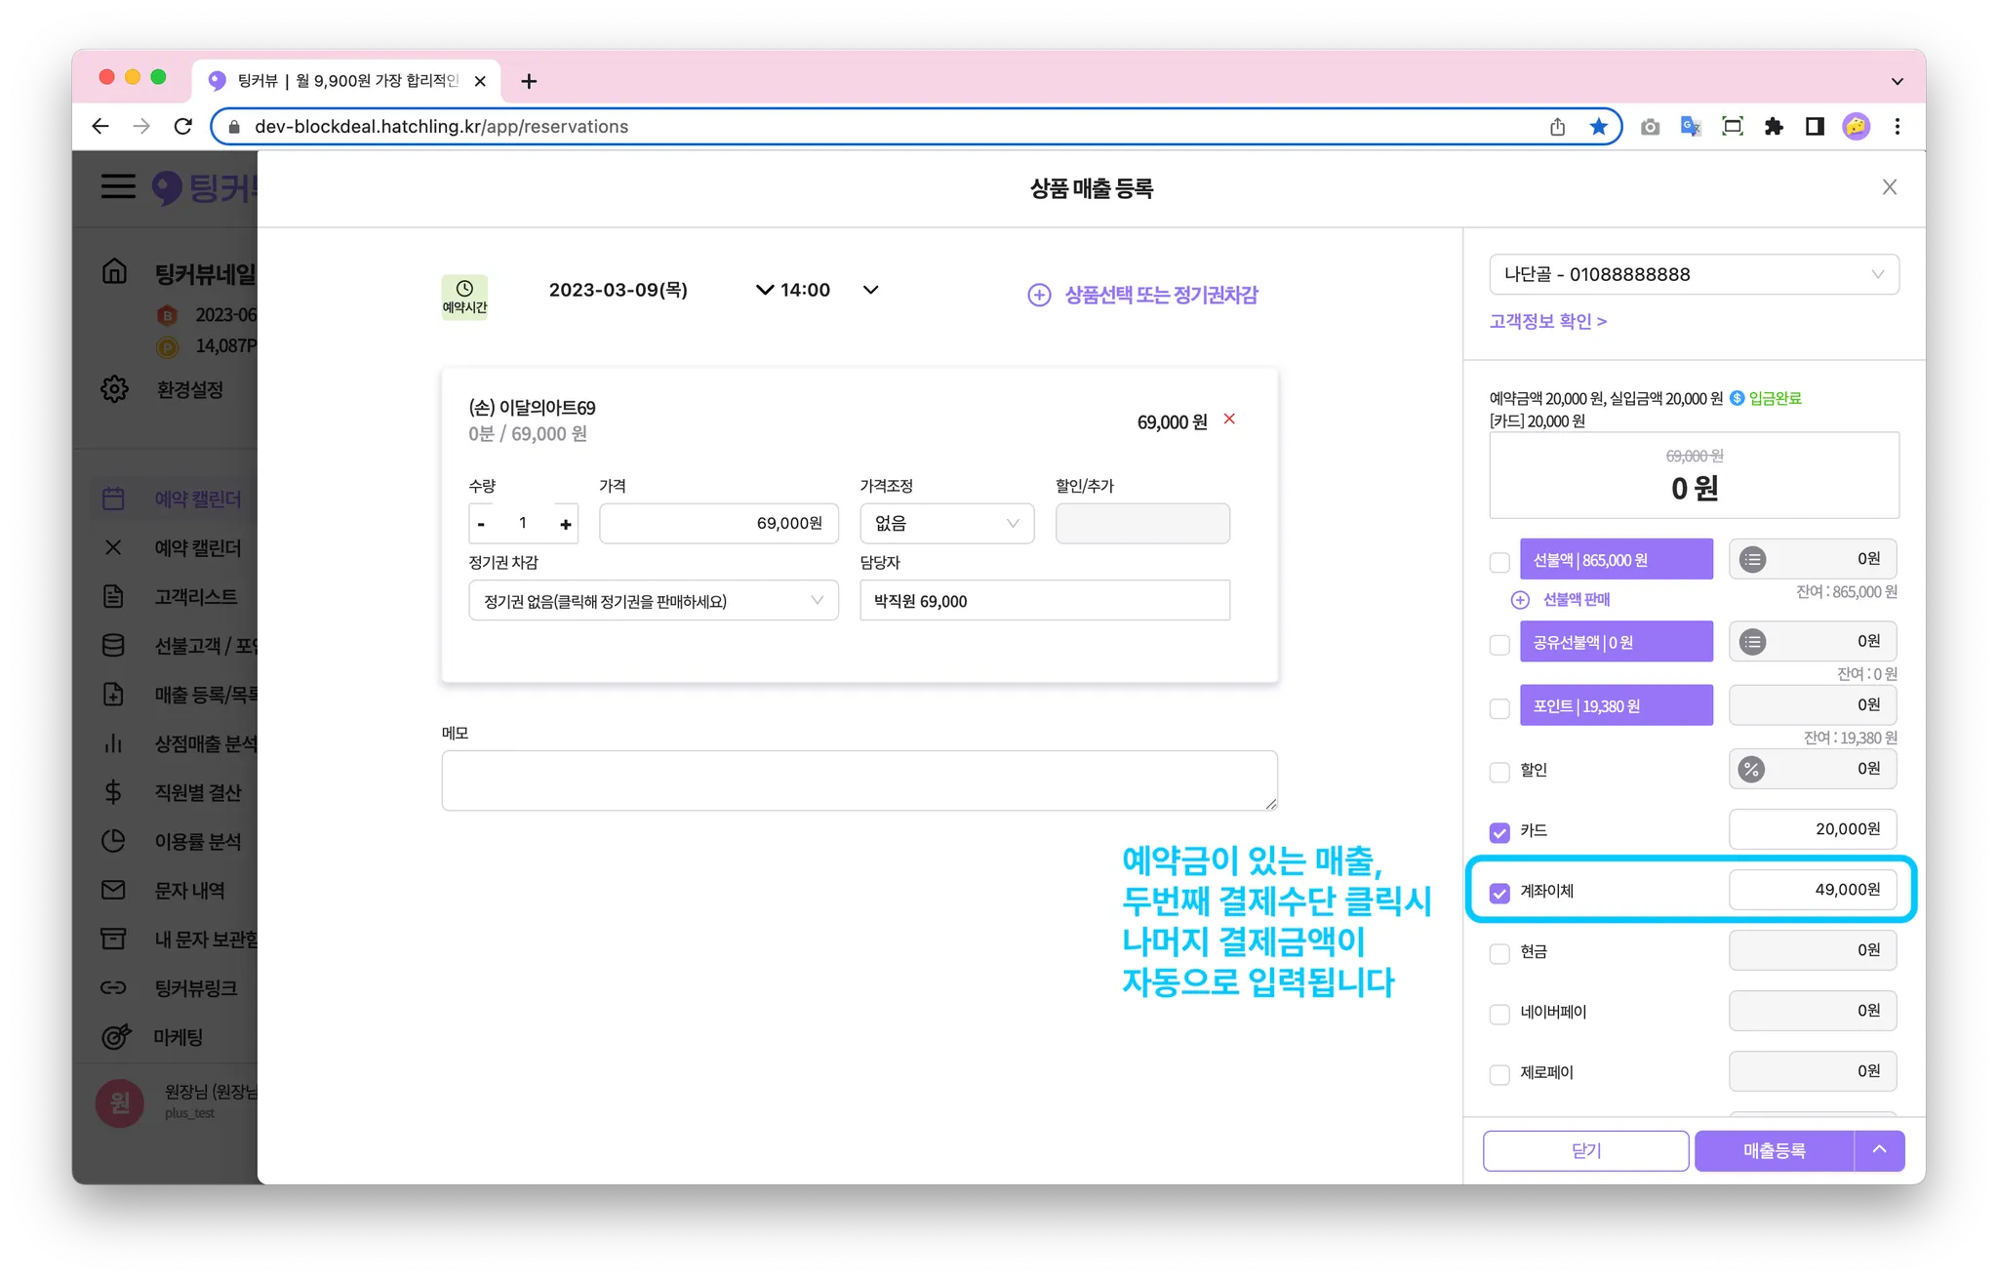The image size is (1998, 1280).
Task: Click inside the 메모 text area
Action: 859,780
